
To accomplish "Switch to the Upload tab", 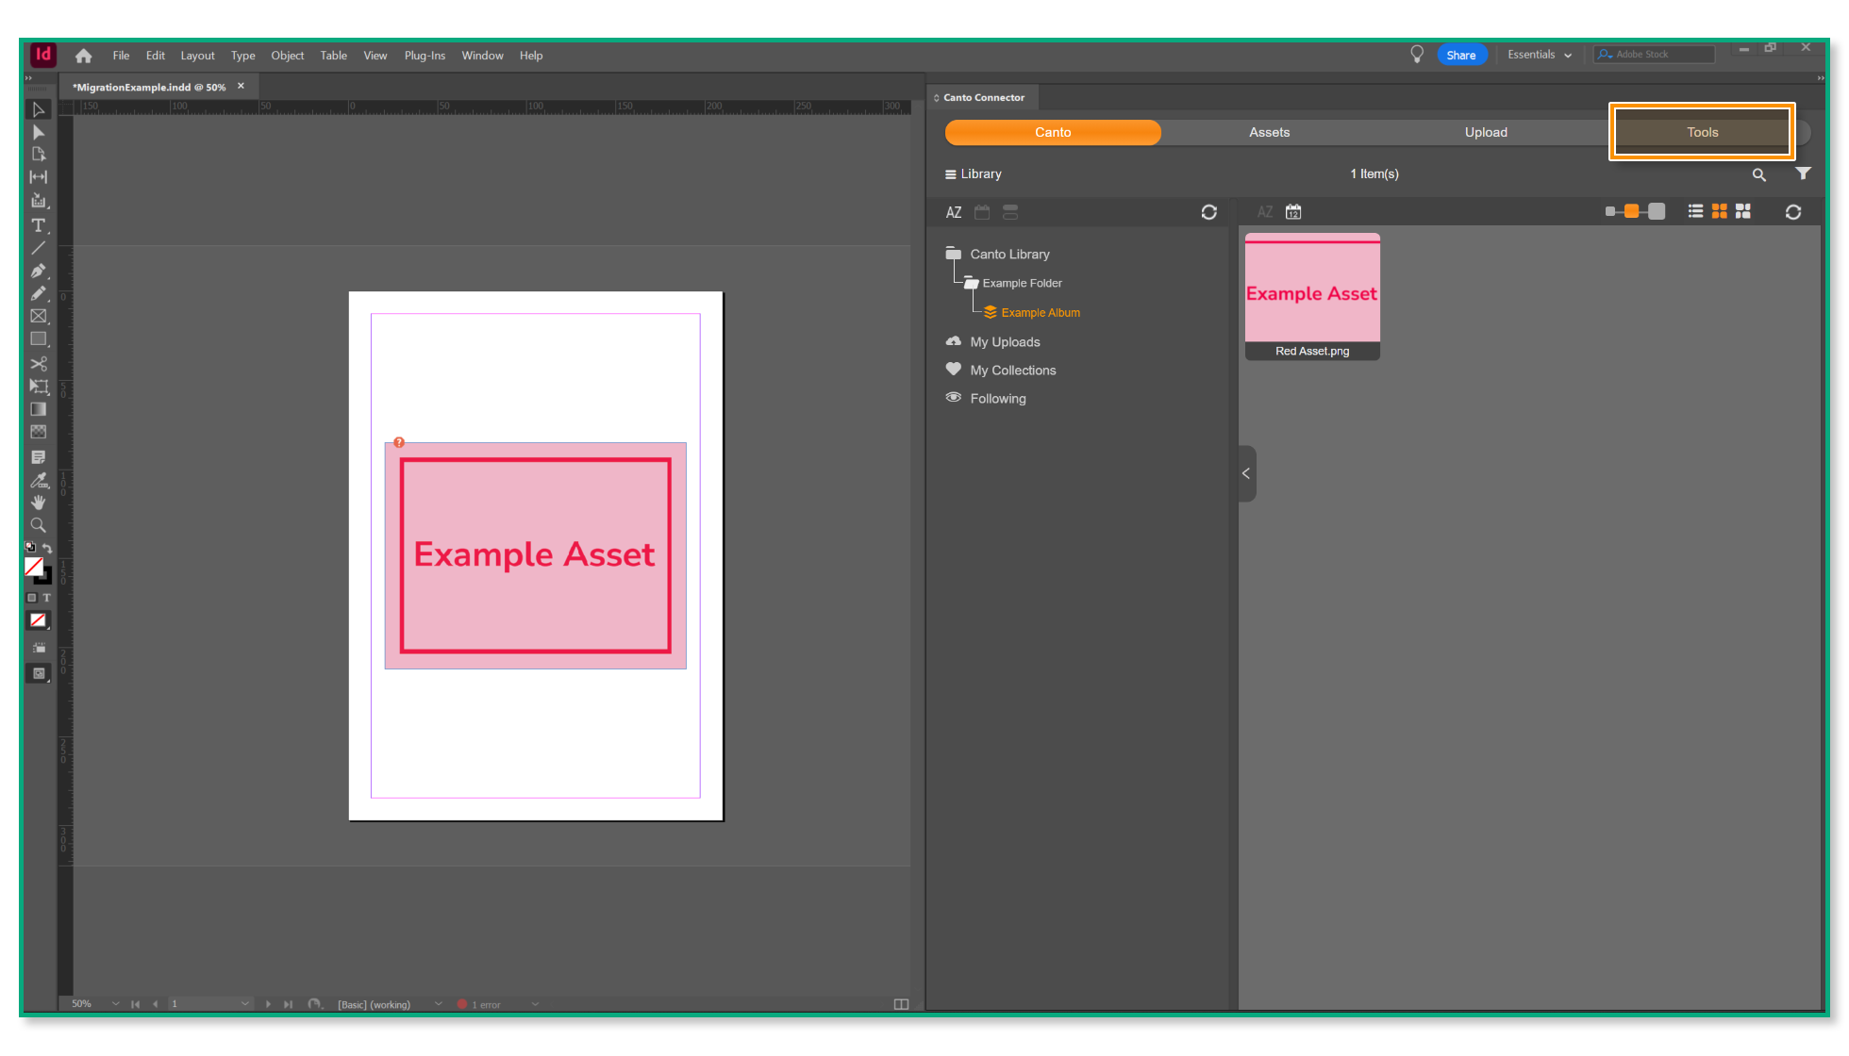I will 1486,132.
